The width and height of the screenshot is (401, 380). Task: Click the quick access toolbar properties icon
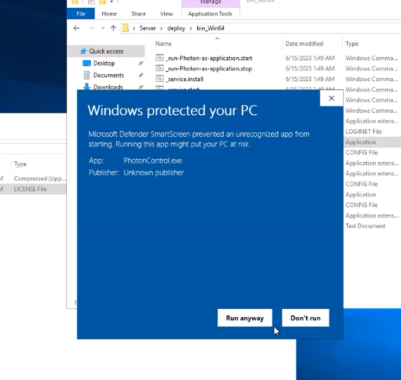pos(91,2)
